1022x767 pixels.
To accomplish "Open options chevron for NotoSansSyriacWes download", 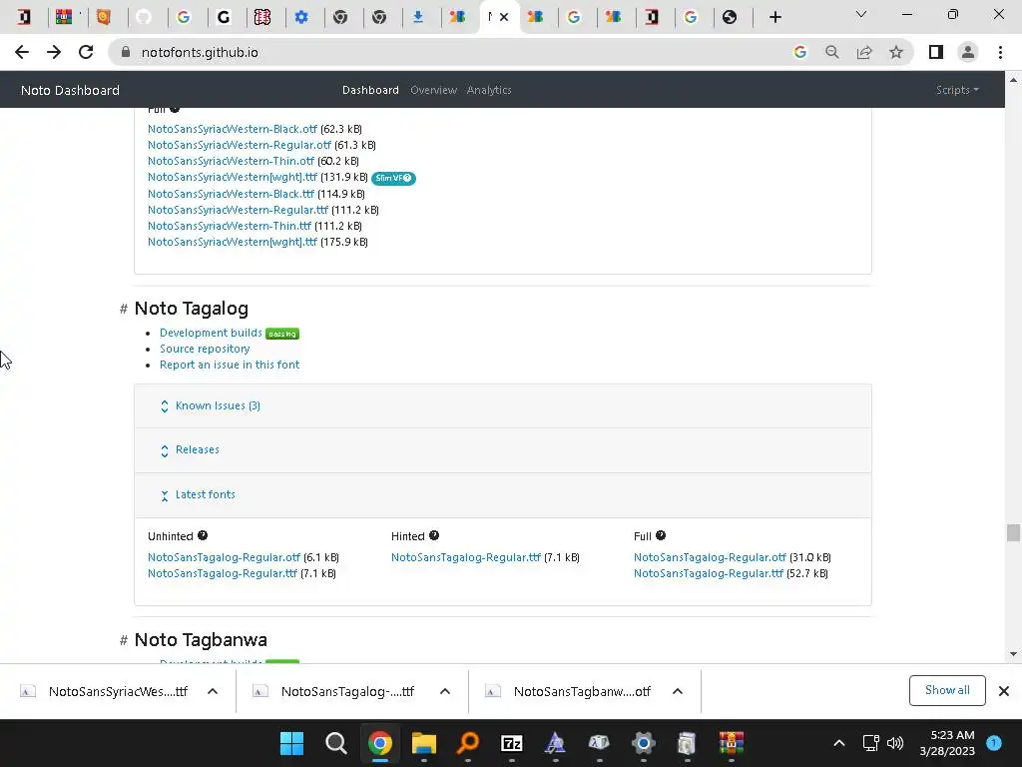I will [213, 691].
